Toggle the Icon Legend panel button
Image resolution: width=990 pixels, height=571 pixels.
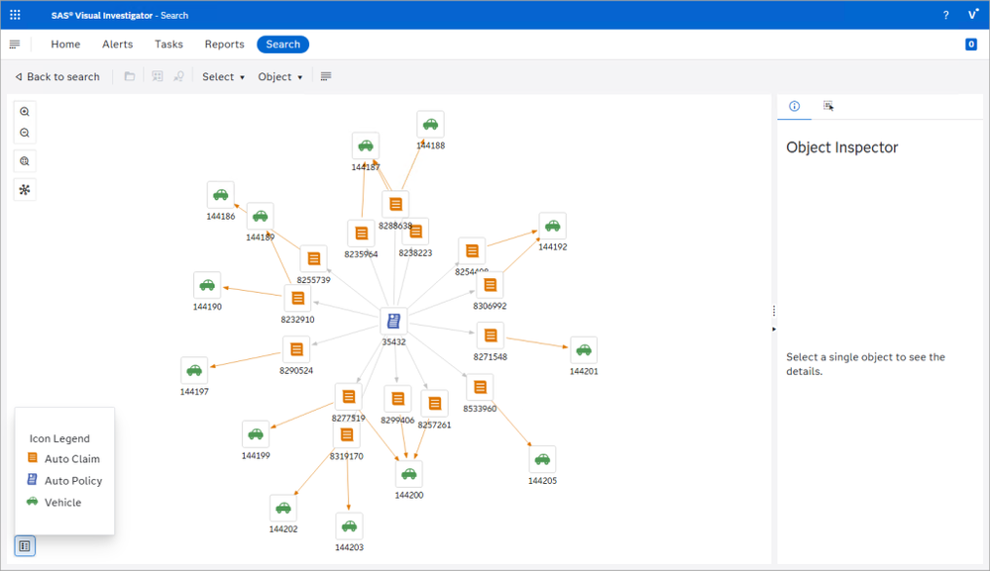[x=25, y=546]
